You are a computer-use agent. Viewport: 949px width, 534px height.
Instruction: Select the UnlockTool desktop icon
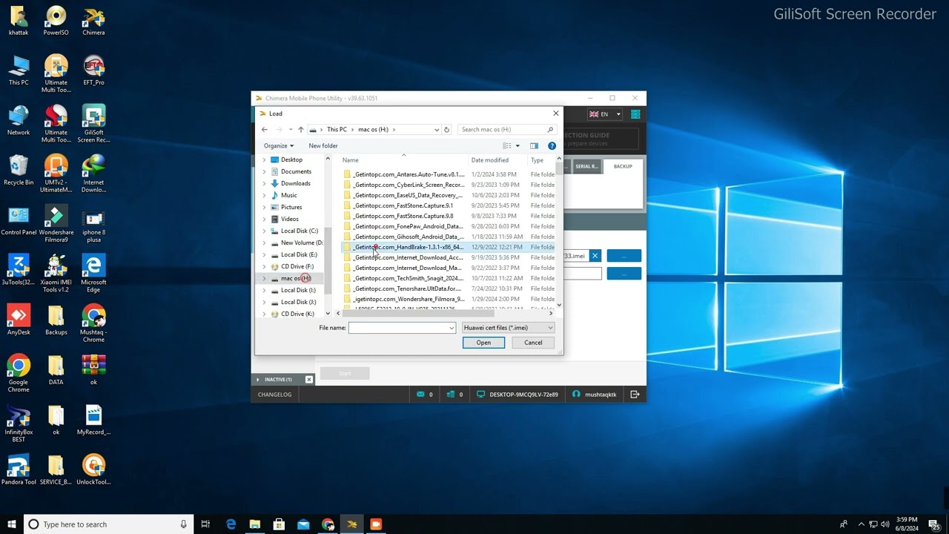(93, 469)
